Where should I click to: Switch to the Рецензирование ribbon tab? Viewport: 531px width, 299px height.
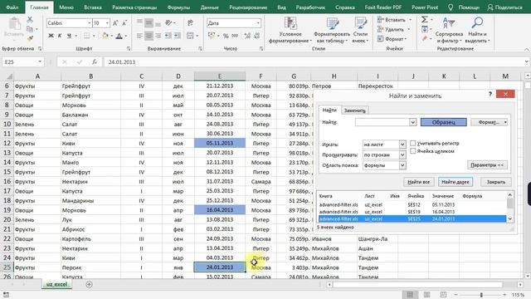pyautogui.click(x=248, y=7)
